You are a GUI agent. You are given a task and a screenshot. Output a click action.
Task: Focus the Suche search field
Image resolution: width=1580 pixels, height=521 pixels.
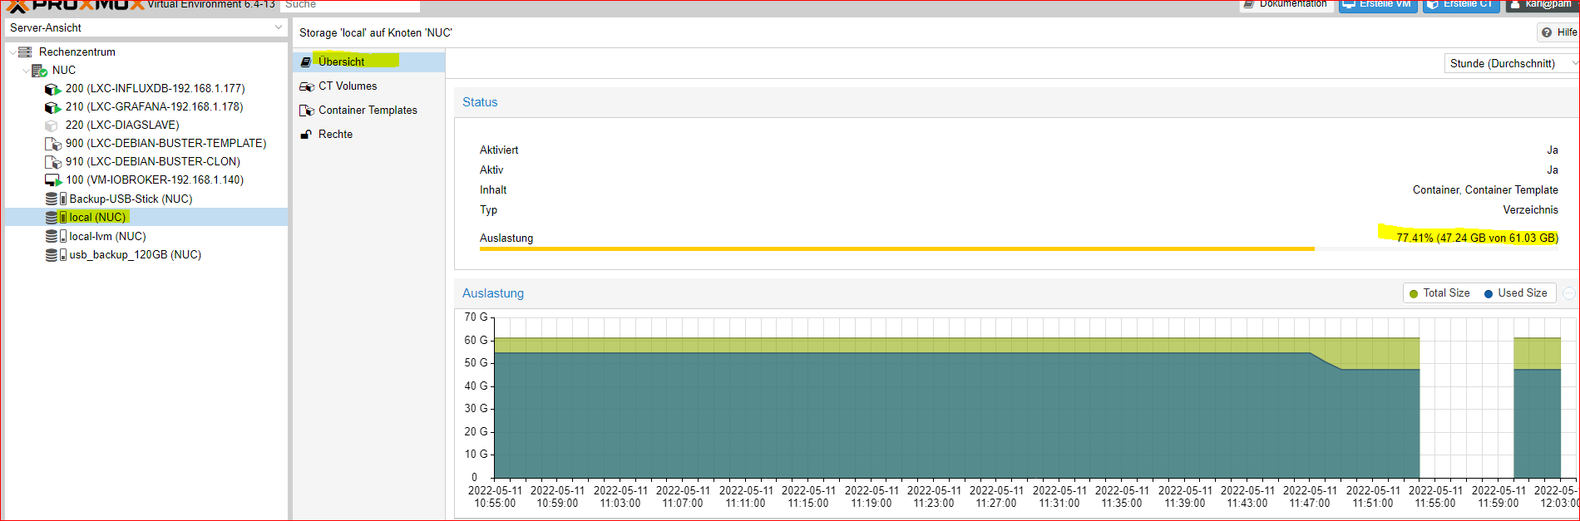pyautogui.click(x=349, y=5)
